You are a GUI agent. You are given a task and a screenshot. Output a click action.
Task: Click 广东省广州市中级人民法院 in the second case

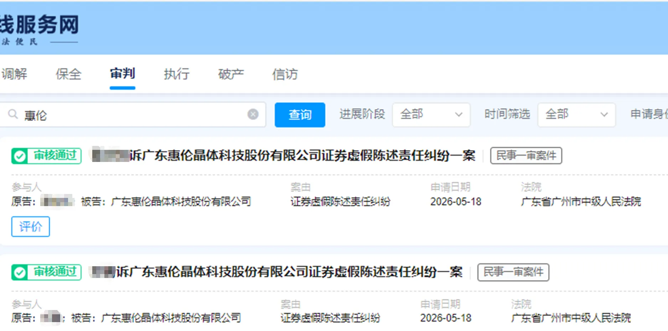(571, 318)
